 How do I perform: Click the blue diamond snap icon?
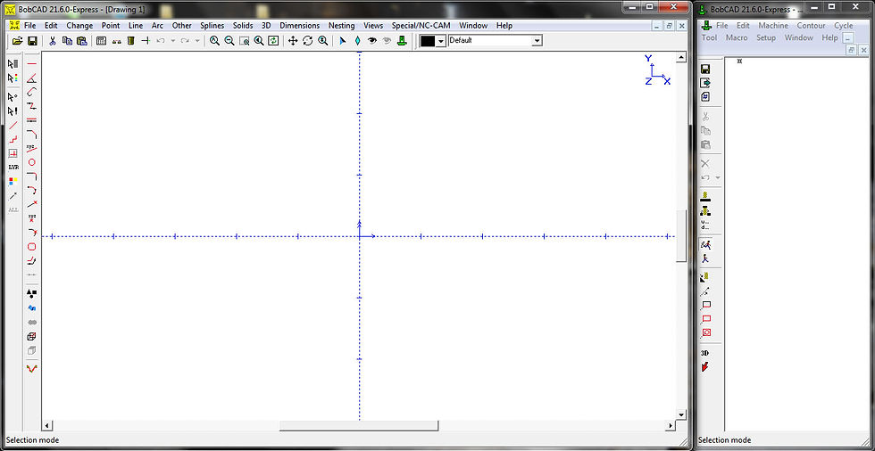tap(358, 41)
